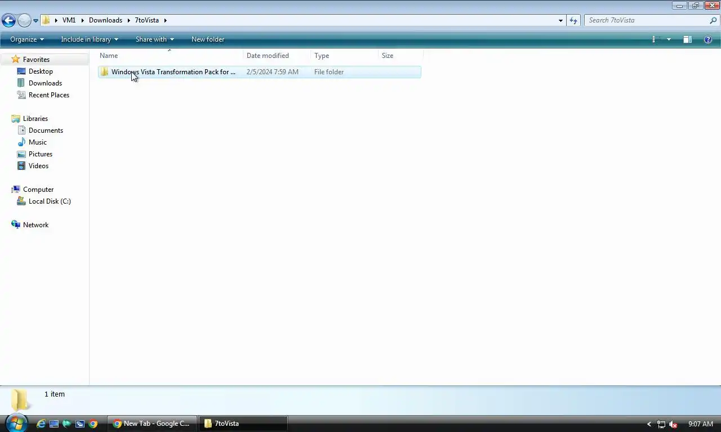Select Computer in the navigation pane
Screen dimensions: 721x432
[38, 190]
